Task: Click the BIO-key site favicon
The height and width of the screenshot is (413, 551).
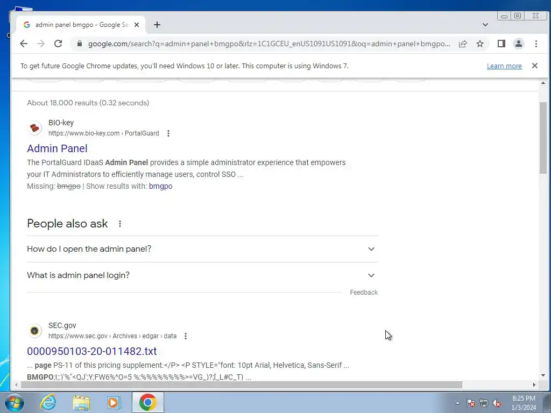Action: 35,128
